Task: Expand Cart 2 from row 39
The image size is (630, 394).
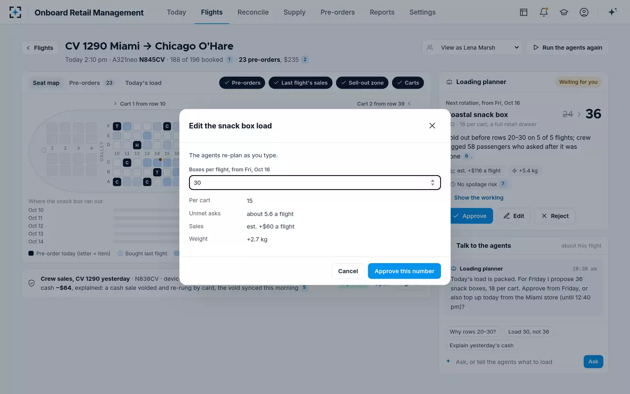Action: click(x=384, y=104)
